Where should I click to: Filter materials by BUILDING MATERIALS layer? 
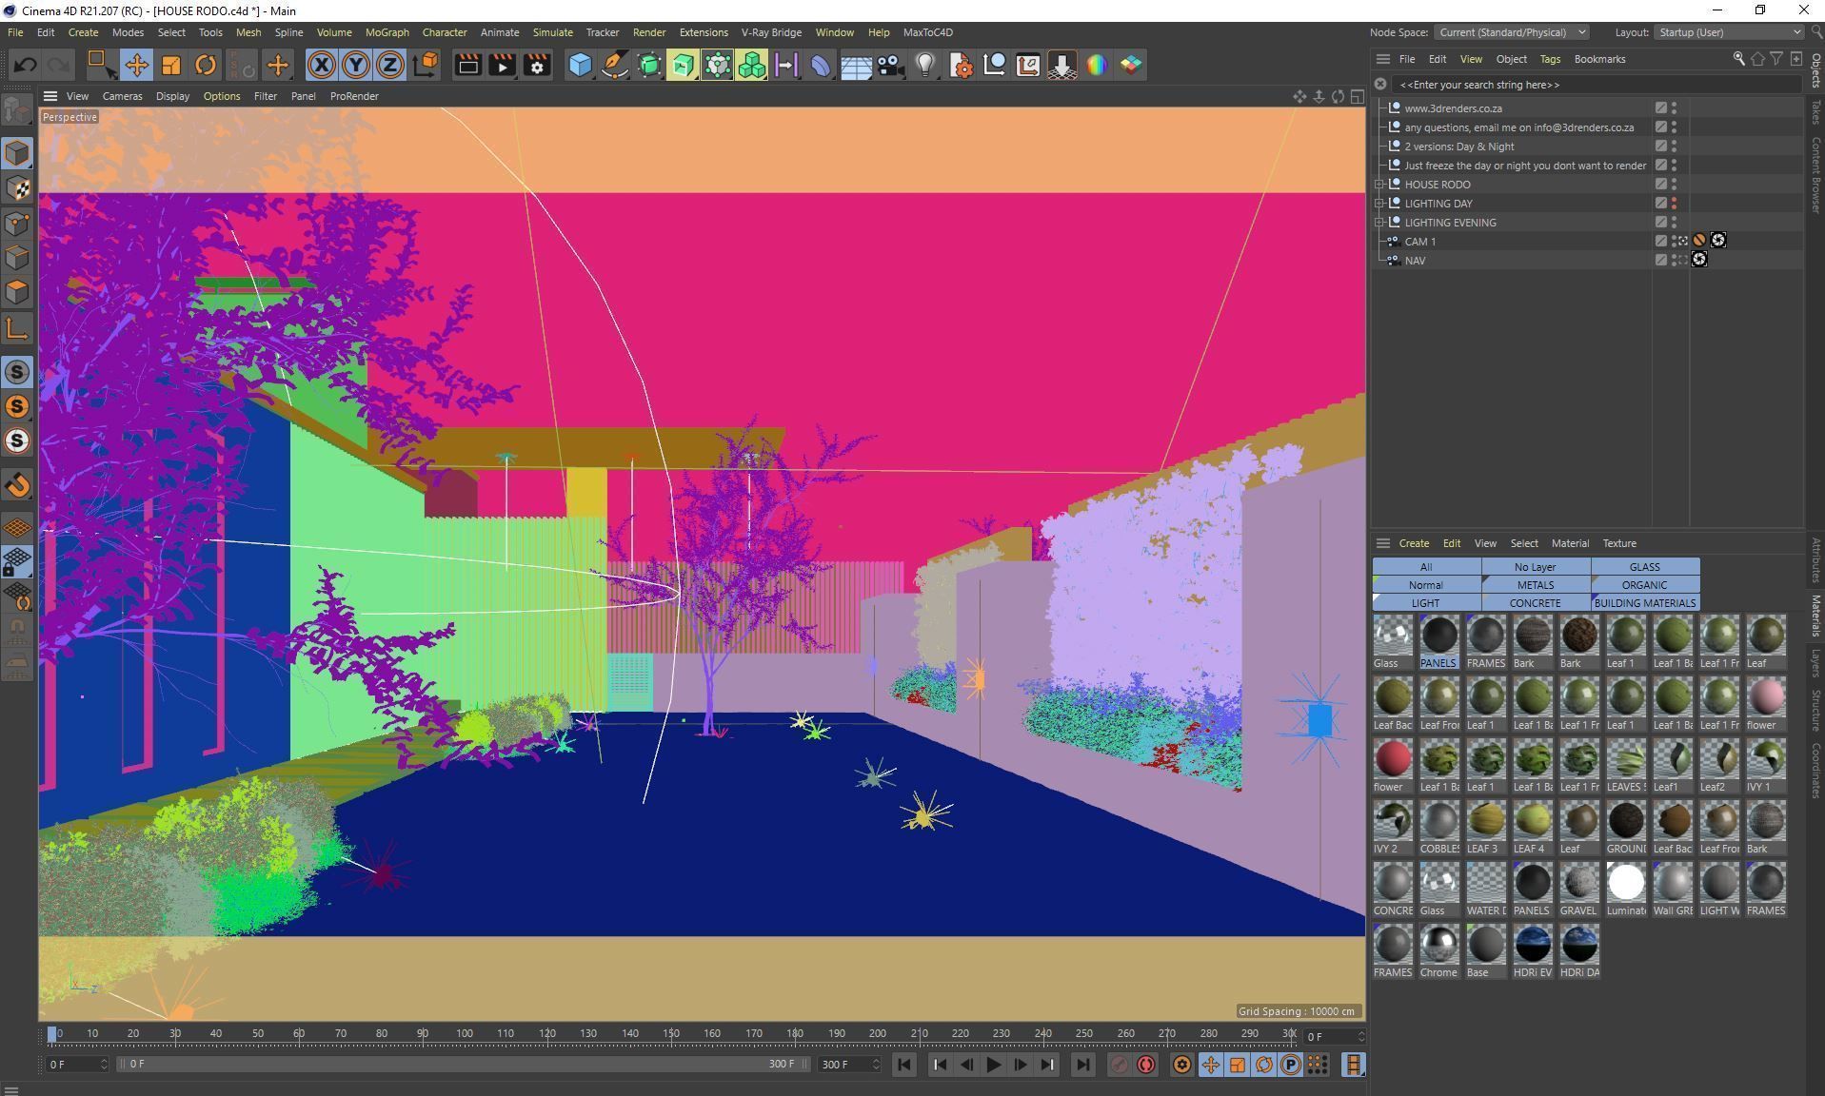pos(1645,603)
